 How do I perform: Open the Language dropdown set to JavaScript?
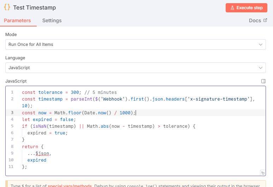tap(136, 68)
